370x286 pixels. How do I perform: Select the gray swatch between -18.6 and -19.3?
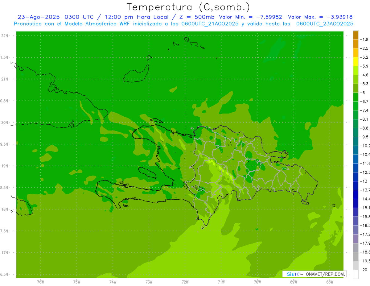pyautogui.click(x=356, y=256)
